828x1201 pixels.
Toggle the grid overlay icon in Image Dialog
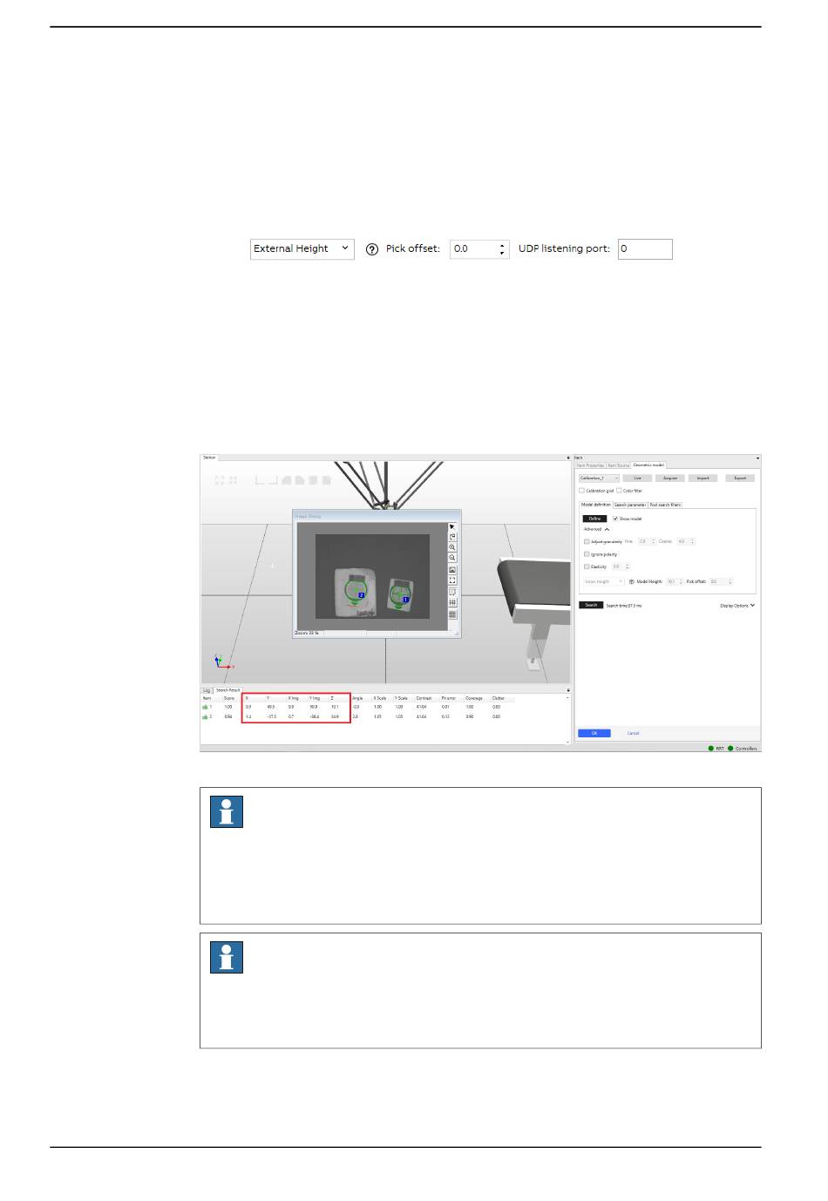coord(452,602)
